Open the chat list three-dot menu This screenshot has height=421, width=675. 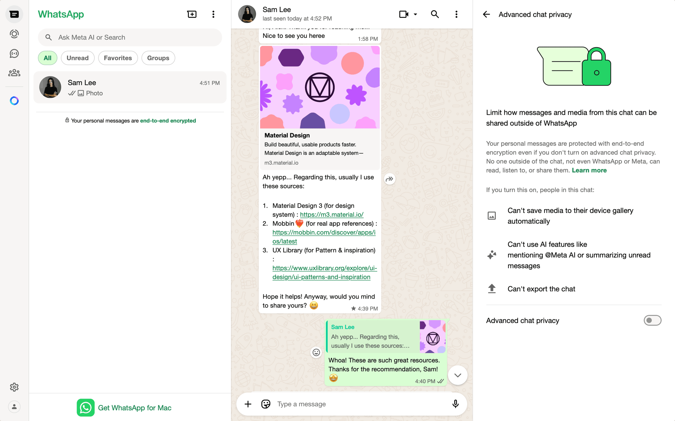point(213,14)
